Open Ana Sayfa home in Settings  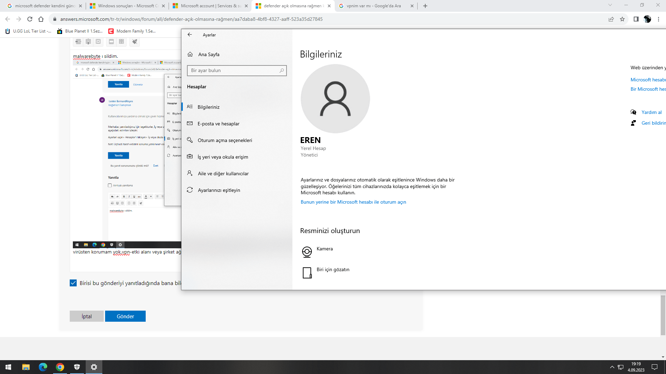coord(208,54)
